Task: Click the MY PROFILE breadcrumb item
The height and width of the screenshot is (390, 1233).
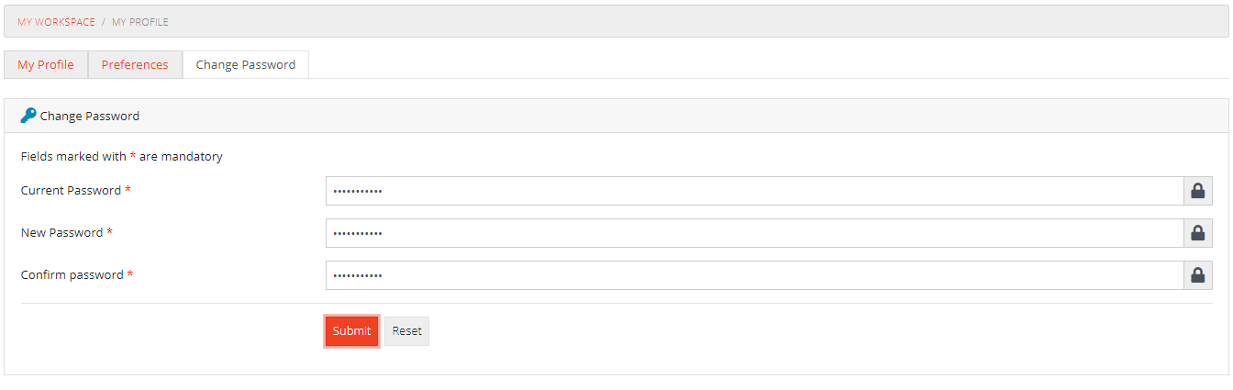Action: tap(140, 21)
